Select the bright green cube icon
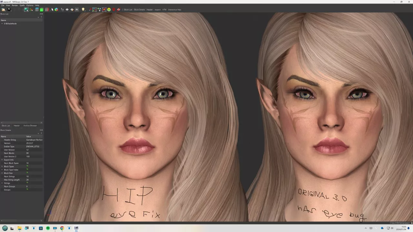 [x=42, y=10]
